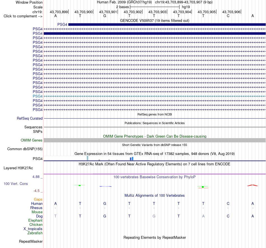Click the "X_tropicalis" alignment row label
Image resolution: width=266 pixels, height=248 pixels.
(x=33, y=229)
